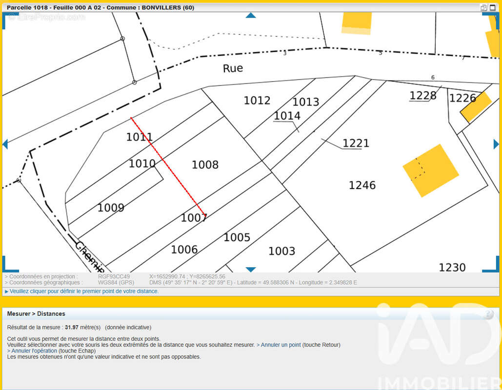
Task: Pan the map north with the top arrow
Action: [251, 16]
